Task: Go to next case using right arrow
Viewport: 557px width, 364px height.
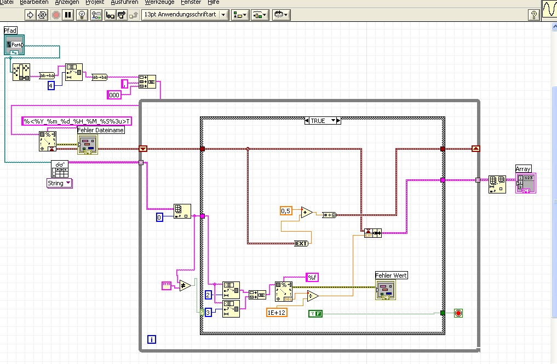Action: (338, 120)
